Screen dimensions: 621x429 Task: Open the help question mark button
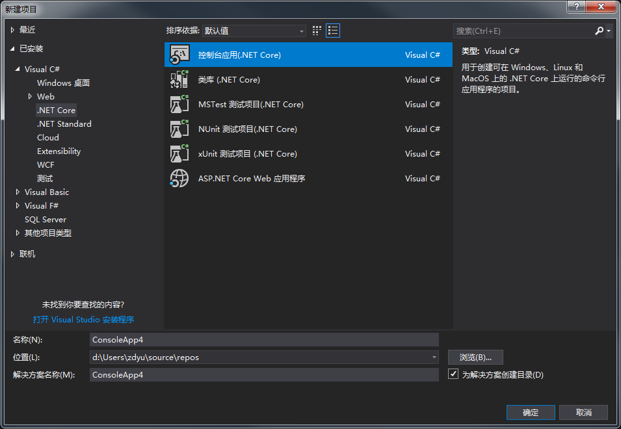(576, 6)
